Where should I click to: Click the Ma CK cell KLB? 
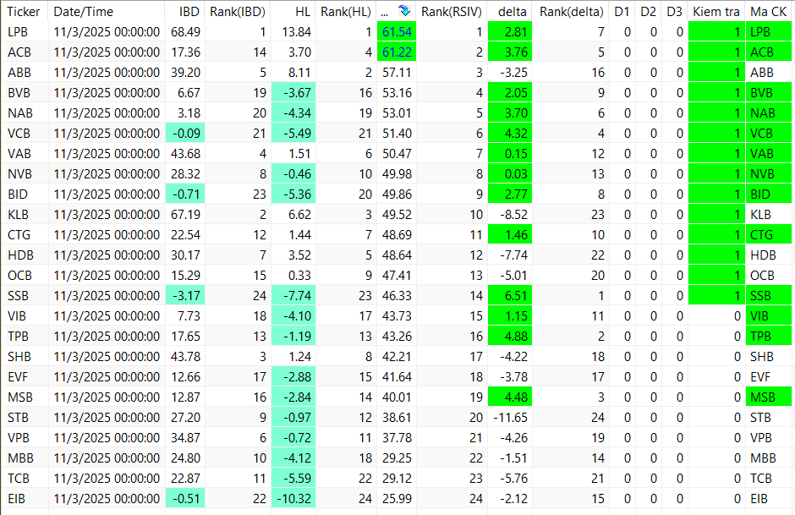(769, 215)
